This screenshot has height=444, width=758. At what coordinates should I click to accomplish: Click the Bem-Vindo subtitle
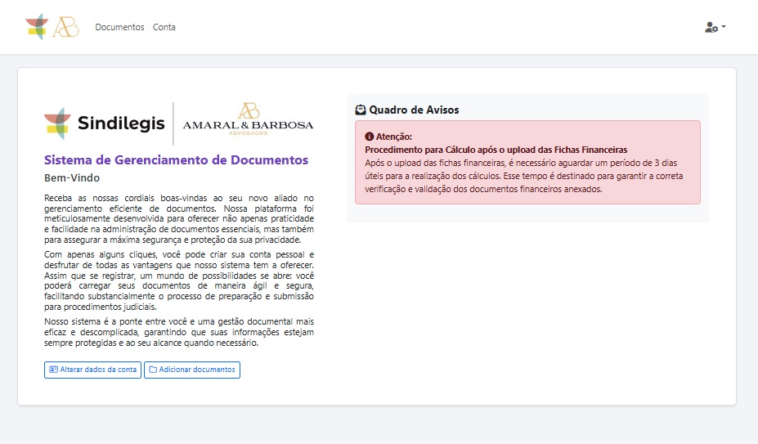point(72,177)
